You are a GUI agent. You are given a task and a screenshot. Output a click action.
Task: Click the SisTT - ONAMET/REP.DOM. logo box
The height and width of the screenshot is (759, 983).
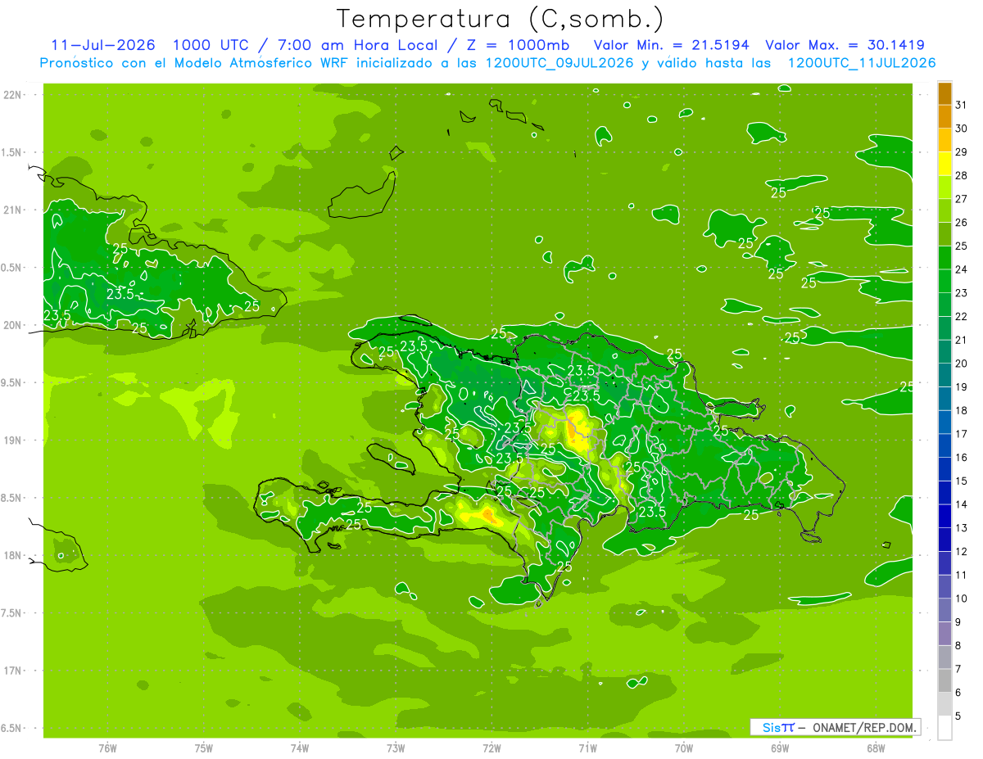(x=836, y=727)
